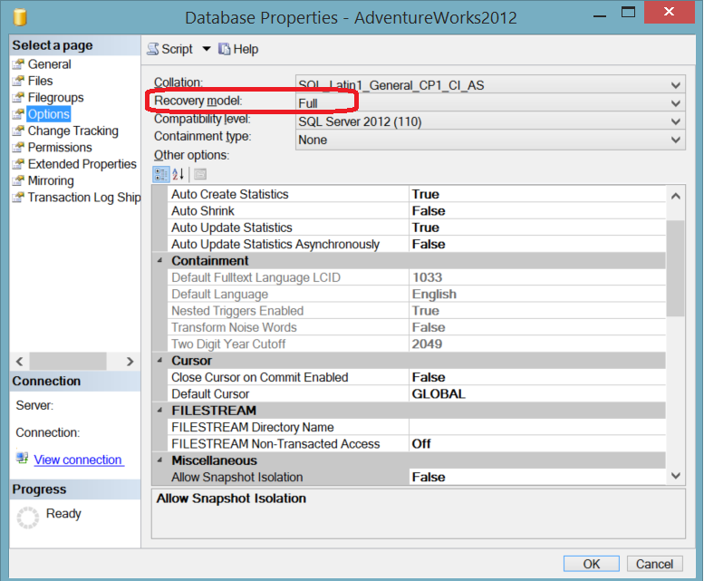
Task: Click the Cancel button
Action: (654, 564)
